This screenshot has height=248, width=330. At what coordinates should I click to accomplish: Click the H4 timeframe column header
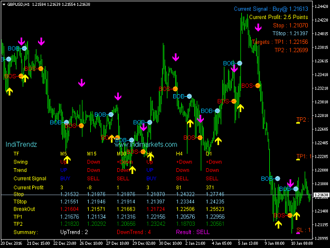179,154
